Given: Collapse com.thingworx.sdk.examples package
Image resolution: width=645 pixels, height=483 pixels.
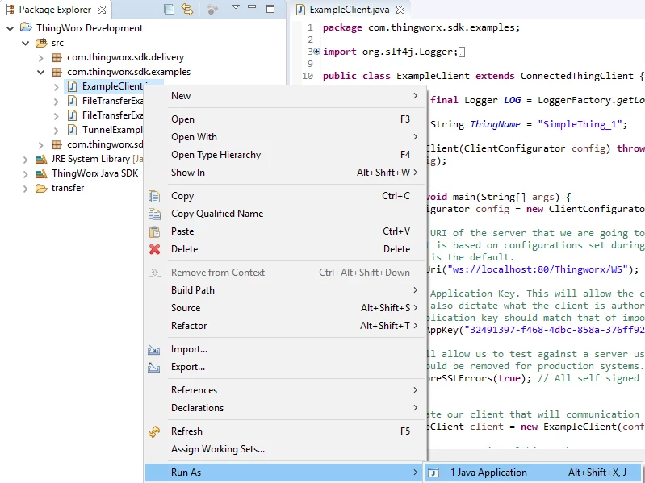Looking at the screenshot, I should click(40, 73).
